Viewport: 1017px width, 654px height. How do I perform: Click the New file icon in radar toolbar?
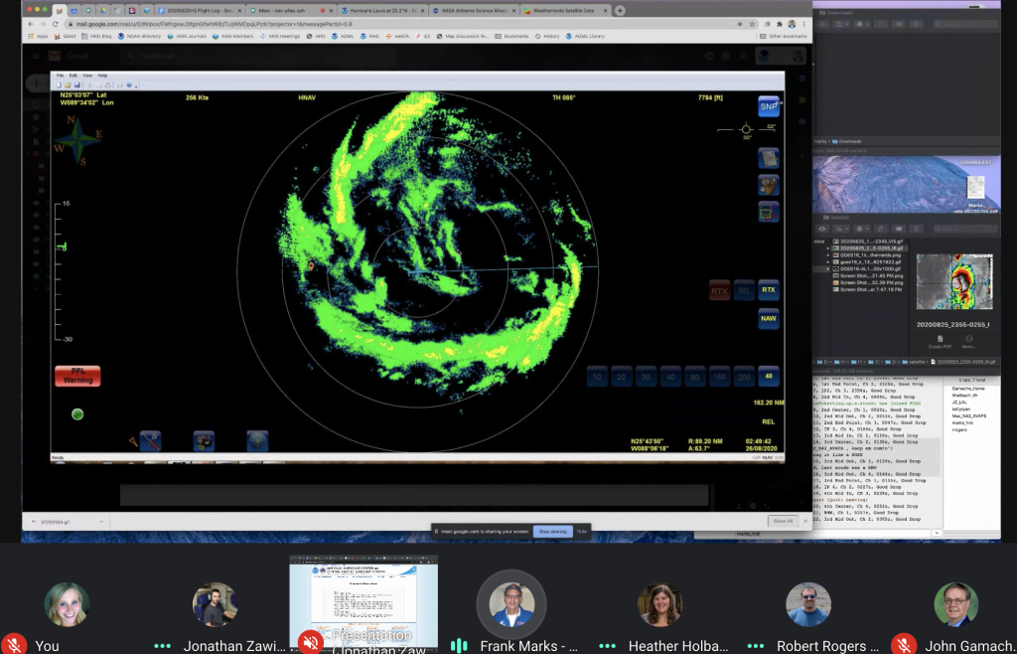[59, 85]
